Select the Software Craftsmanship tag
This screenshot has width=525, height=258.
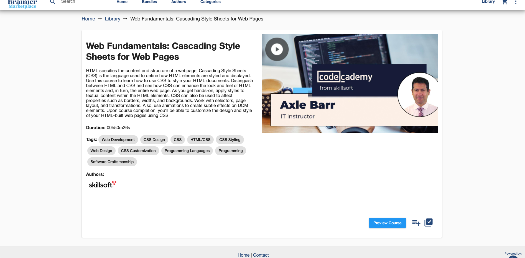pyautogui.click(x=112, y=162)
